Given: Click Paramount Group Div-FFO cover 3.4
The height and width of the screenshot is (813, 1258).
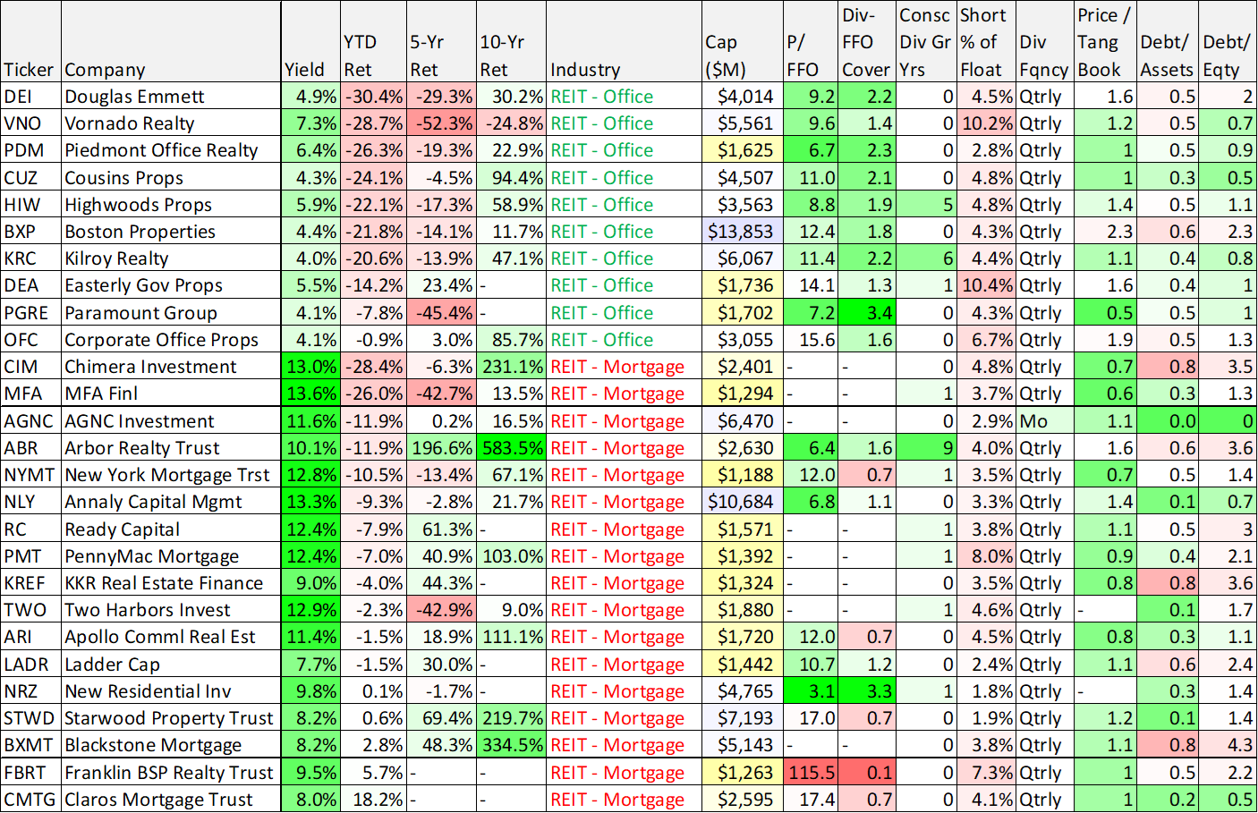Looking at the screenshot, I should [867, 313].
